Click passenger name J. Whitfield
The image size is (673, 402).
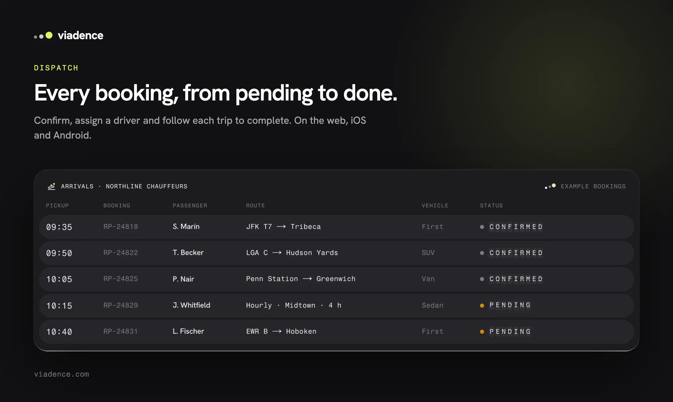(x=192, y=305)
